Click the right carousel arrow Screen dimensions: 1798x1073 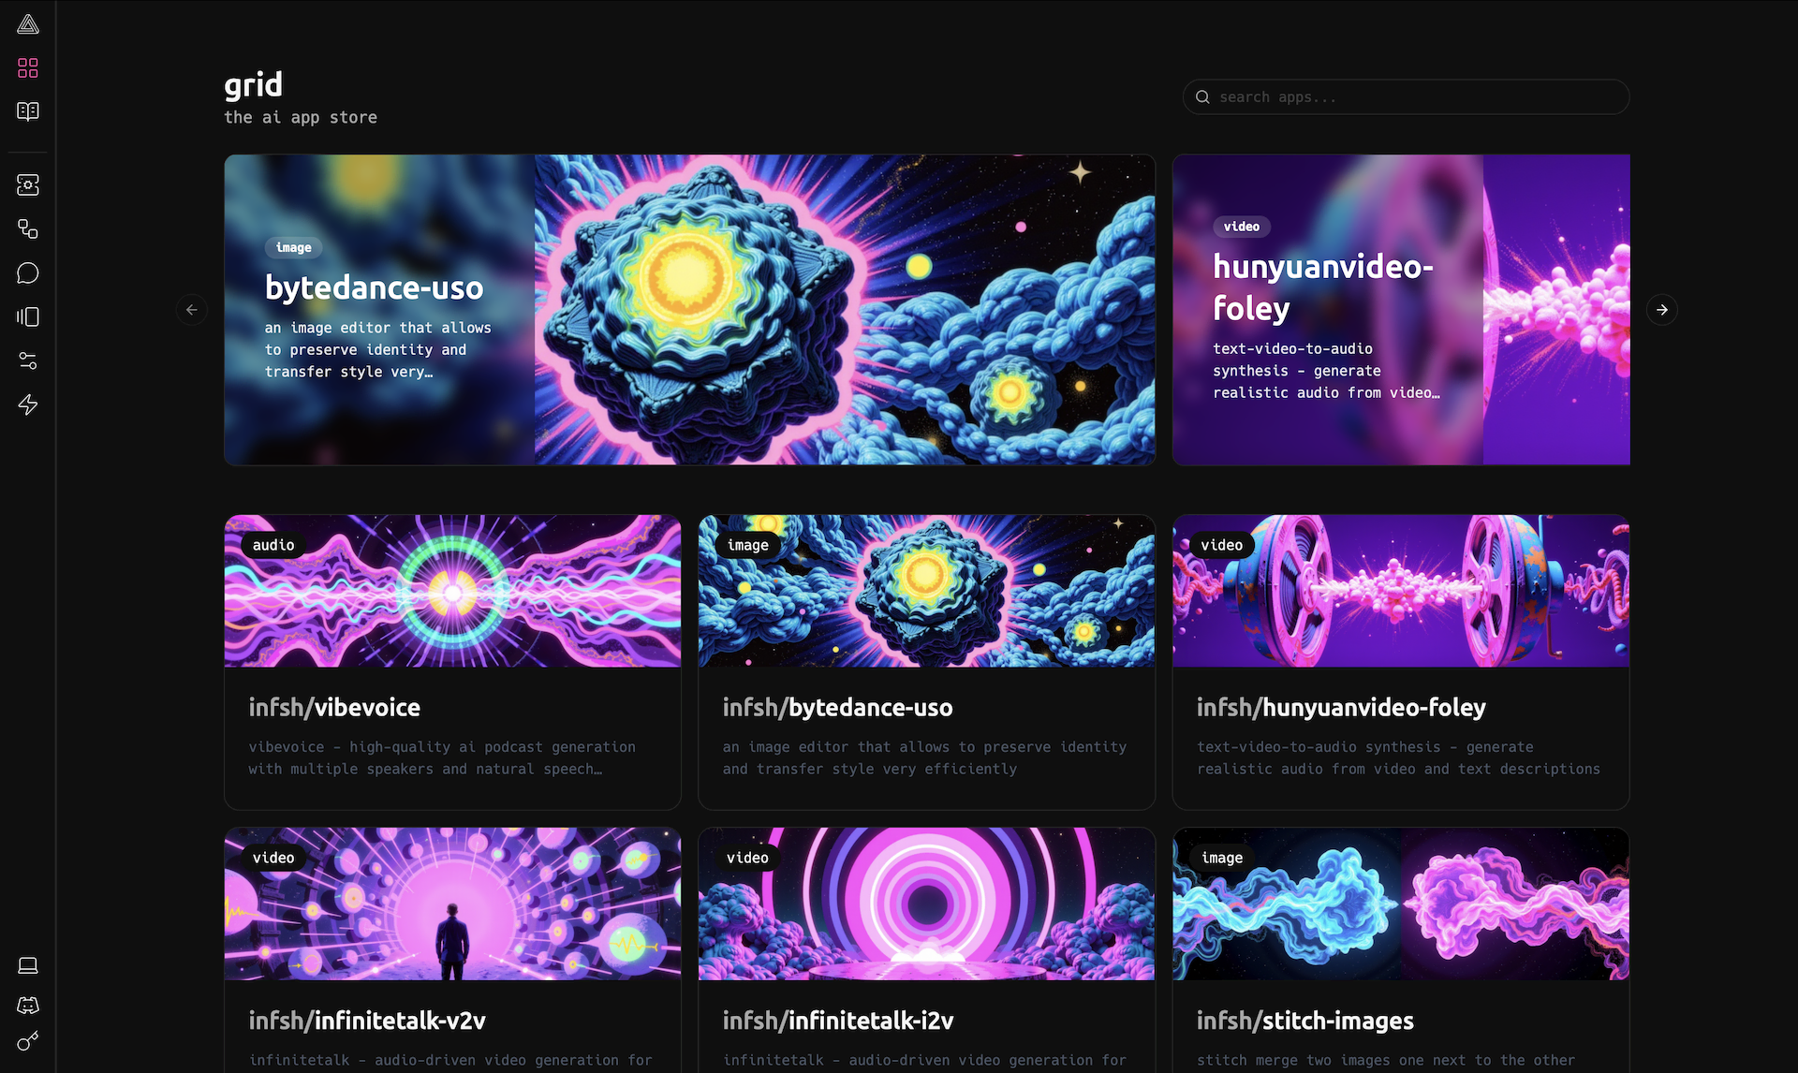pos(1661,309)
